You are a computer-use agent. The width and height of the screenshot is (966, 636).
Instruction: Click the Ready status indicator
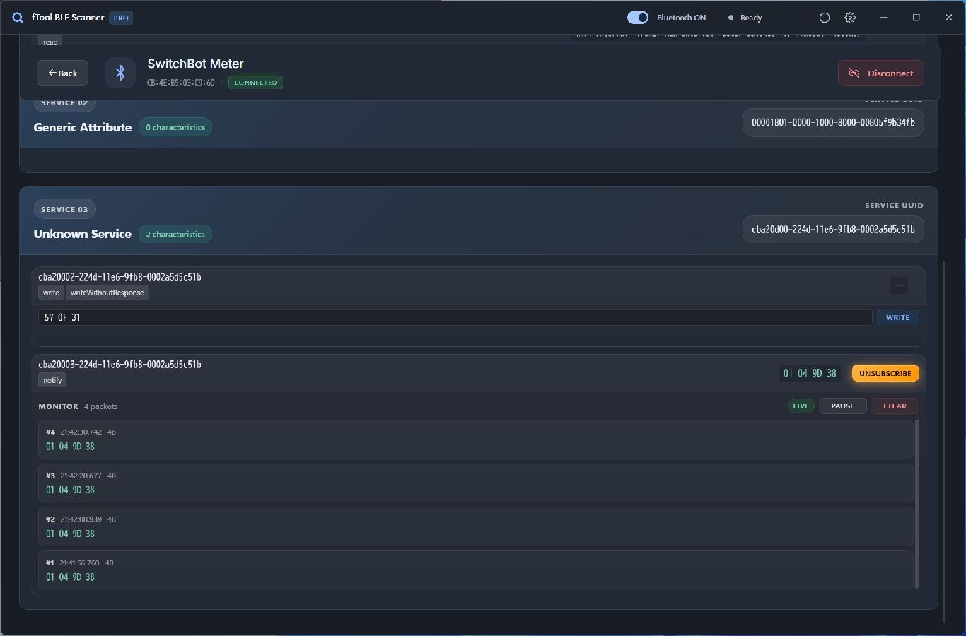pyautogui.click(x=745, y=18)
